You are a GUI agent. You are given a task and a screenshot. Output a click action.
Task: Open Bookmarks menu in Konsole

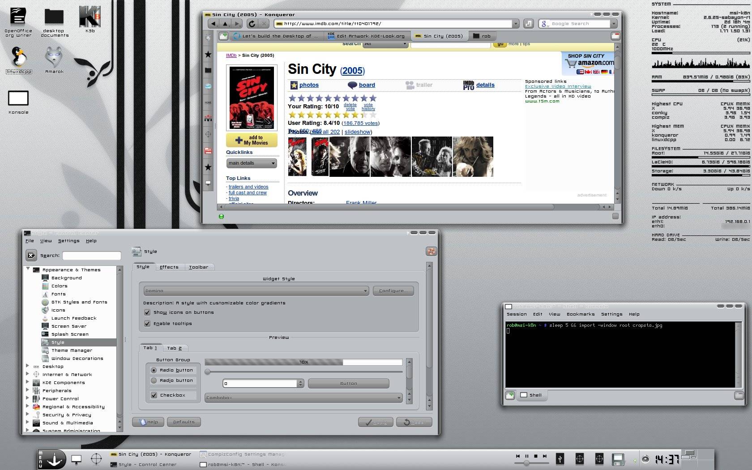(x=581, y=314)
